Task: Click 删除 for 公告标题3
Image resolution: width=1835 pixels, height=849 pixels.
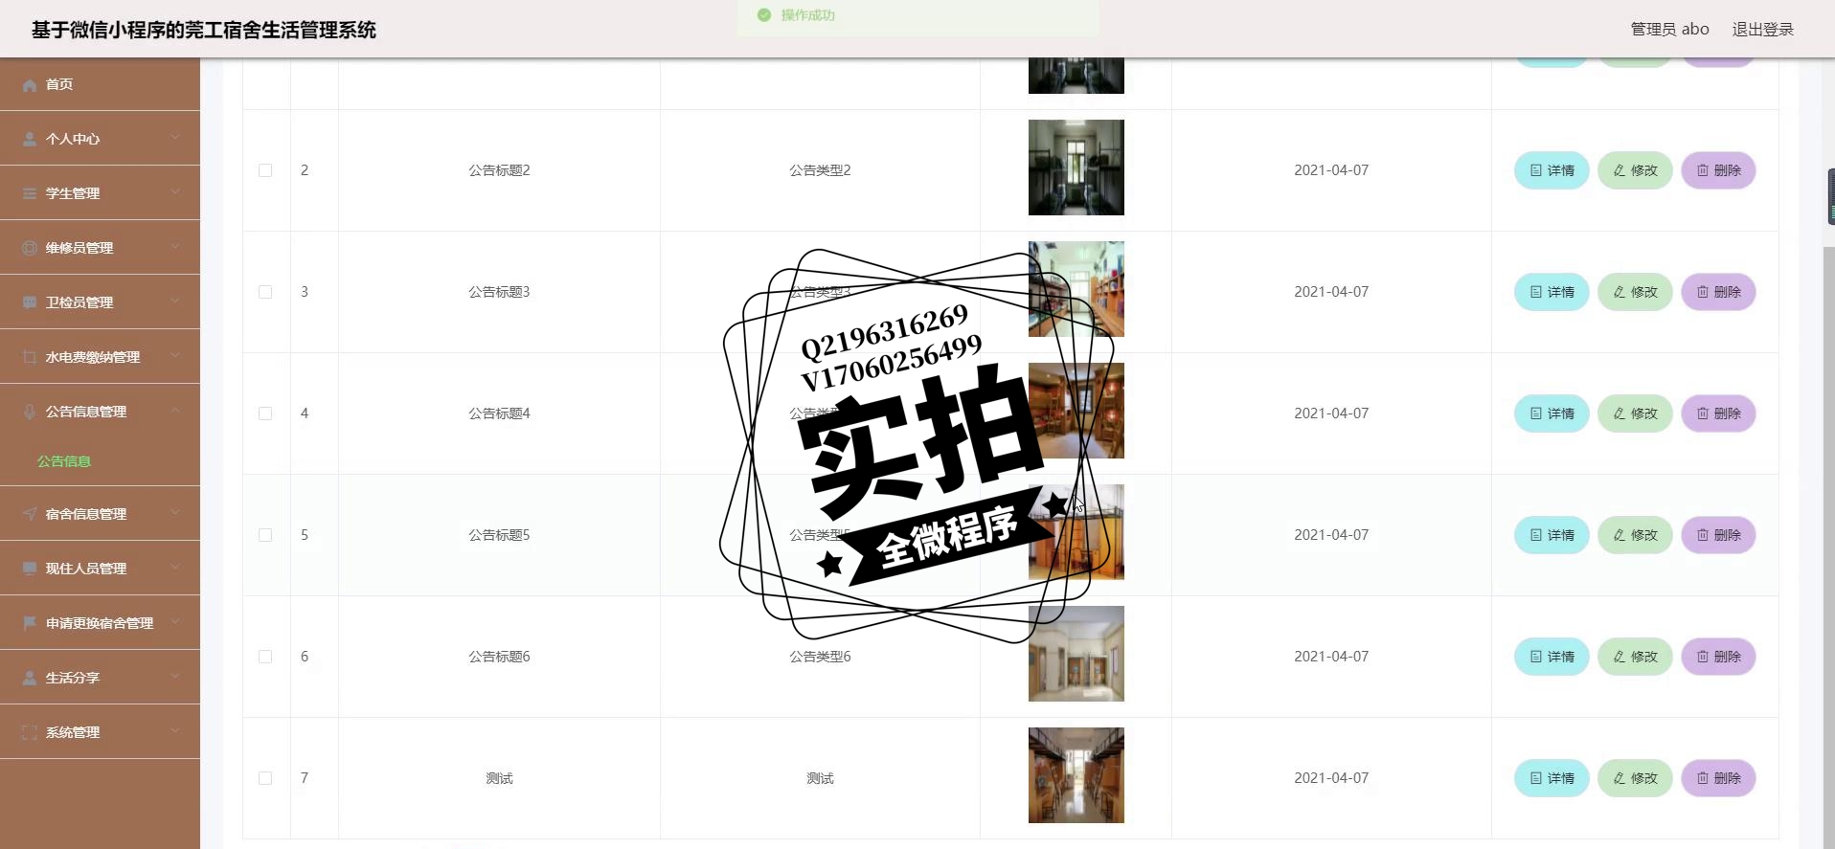Action: point(1718,292)
